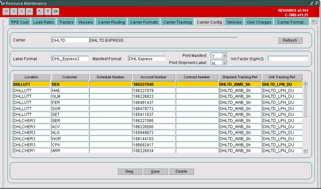The height and width of the screenshot is (189, 321).
Task: Open the Carrier Routing tab
Action: tap(111, 22)
